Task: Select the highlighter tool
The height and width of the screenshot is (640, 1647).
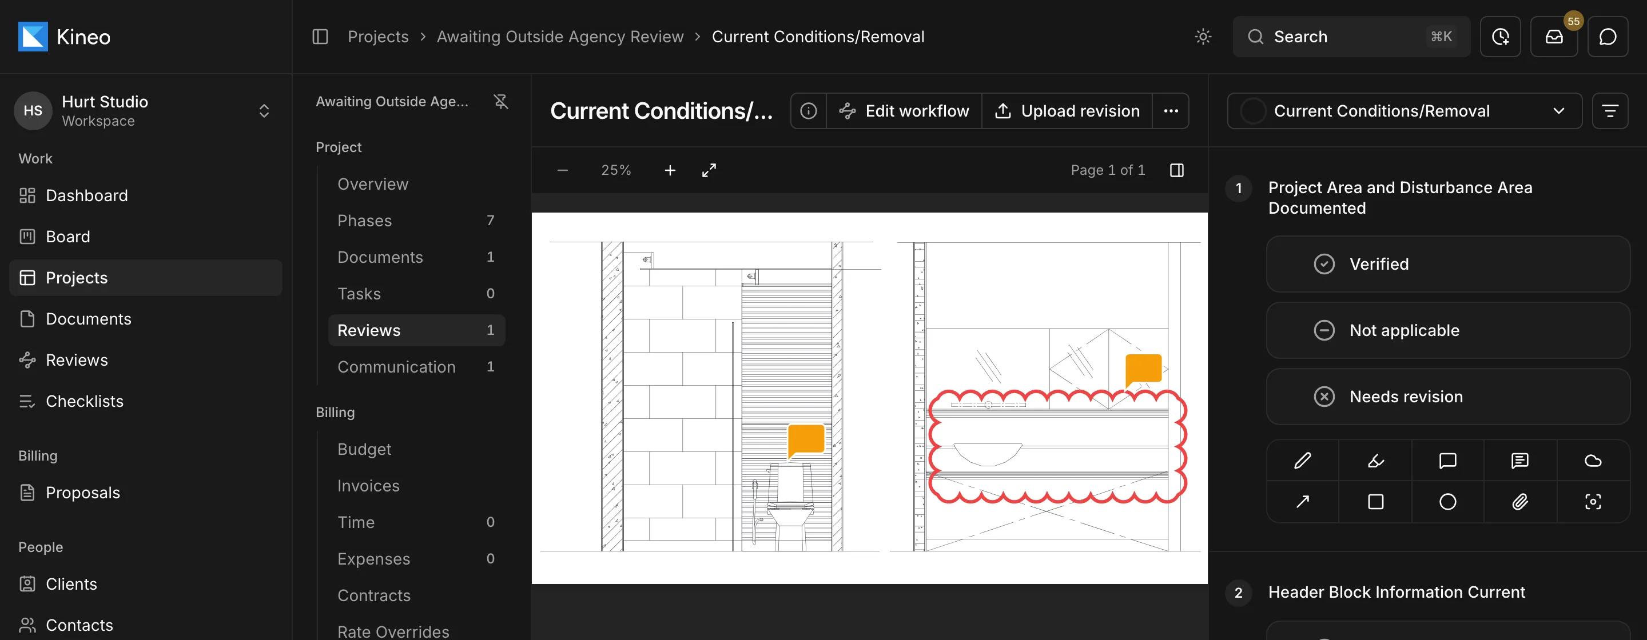Action: coord(1375,461)
